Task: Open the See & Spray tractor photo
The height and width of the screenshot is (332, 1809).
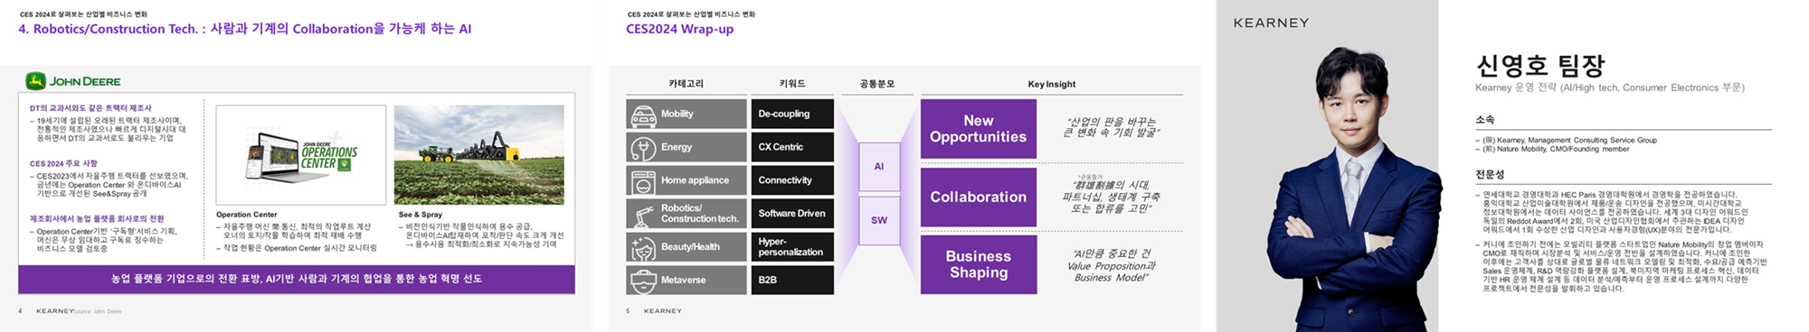Action: coord(479,155)
